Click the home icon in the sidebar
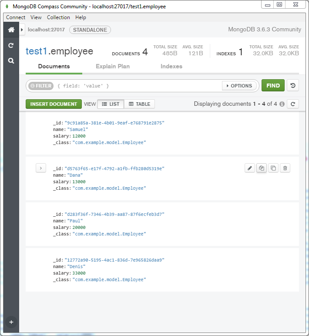 pos(11,30)
